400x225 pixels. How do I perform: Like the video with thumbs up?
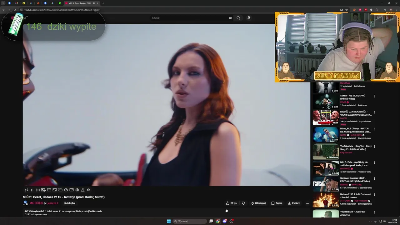point(231,203)
